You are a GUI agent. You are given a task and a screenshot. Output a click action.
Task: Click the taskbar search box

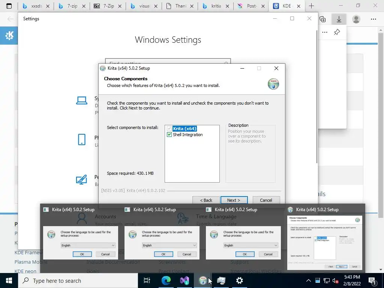tap(78, 280)
